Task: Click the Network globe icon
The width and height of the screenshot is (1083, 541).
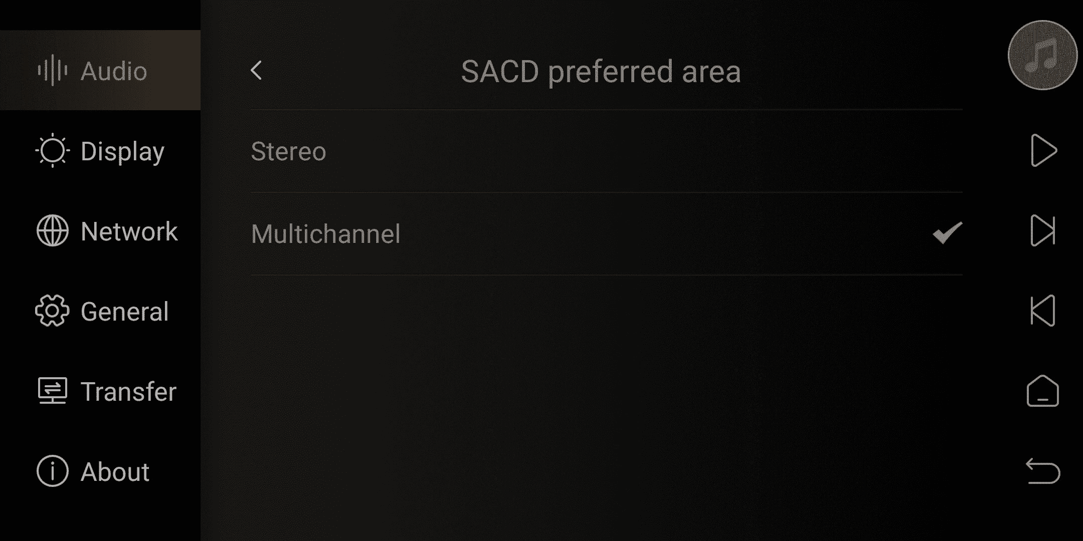Action: point(52,230)
